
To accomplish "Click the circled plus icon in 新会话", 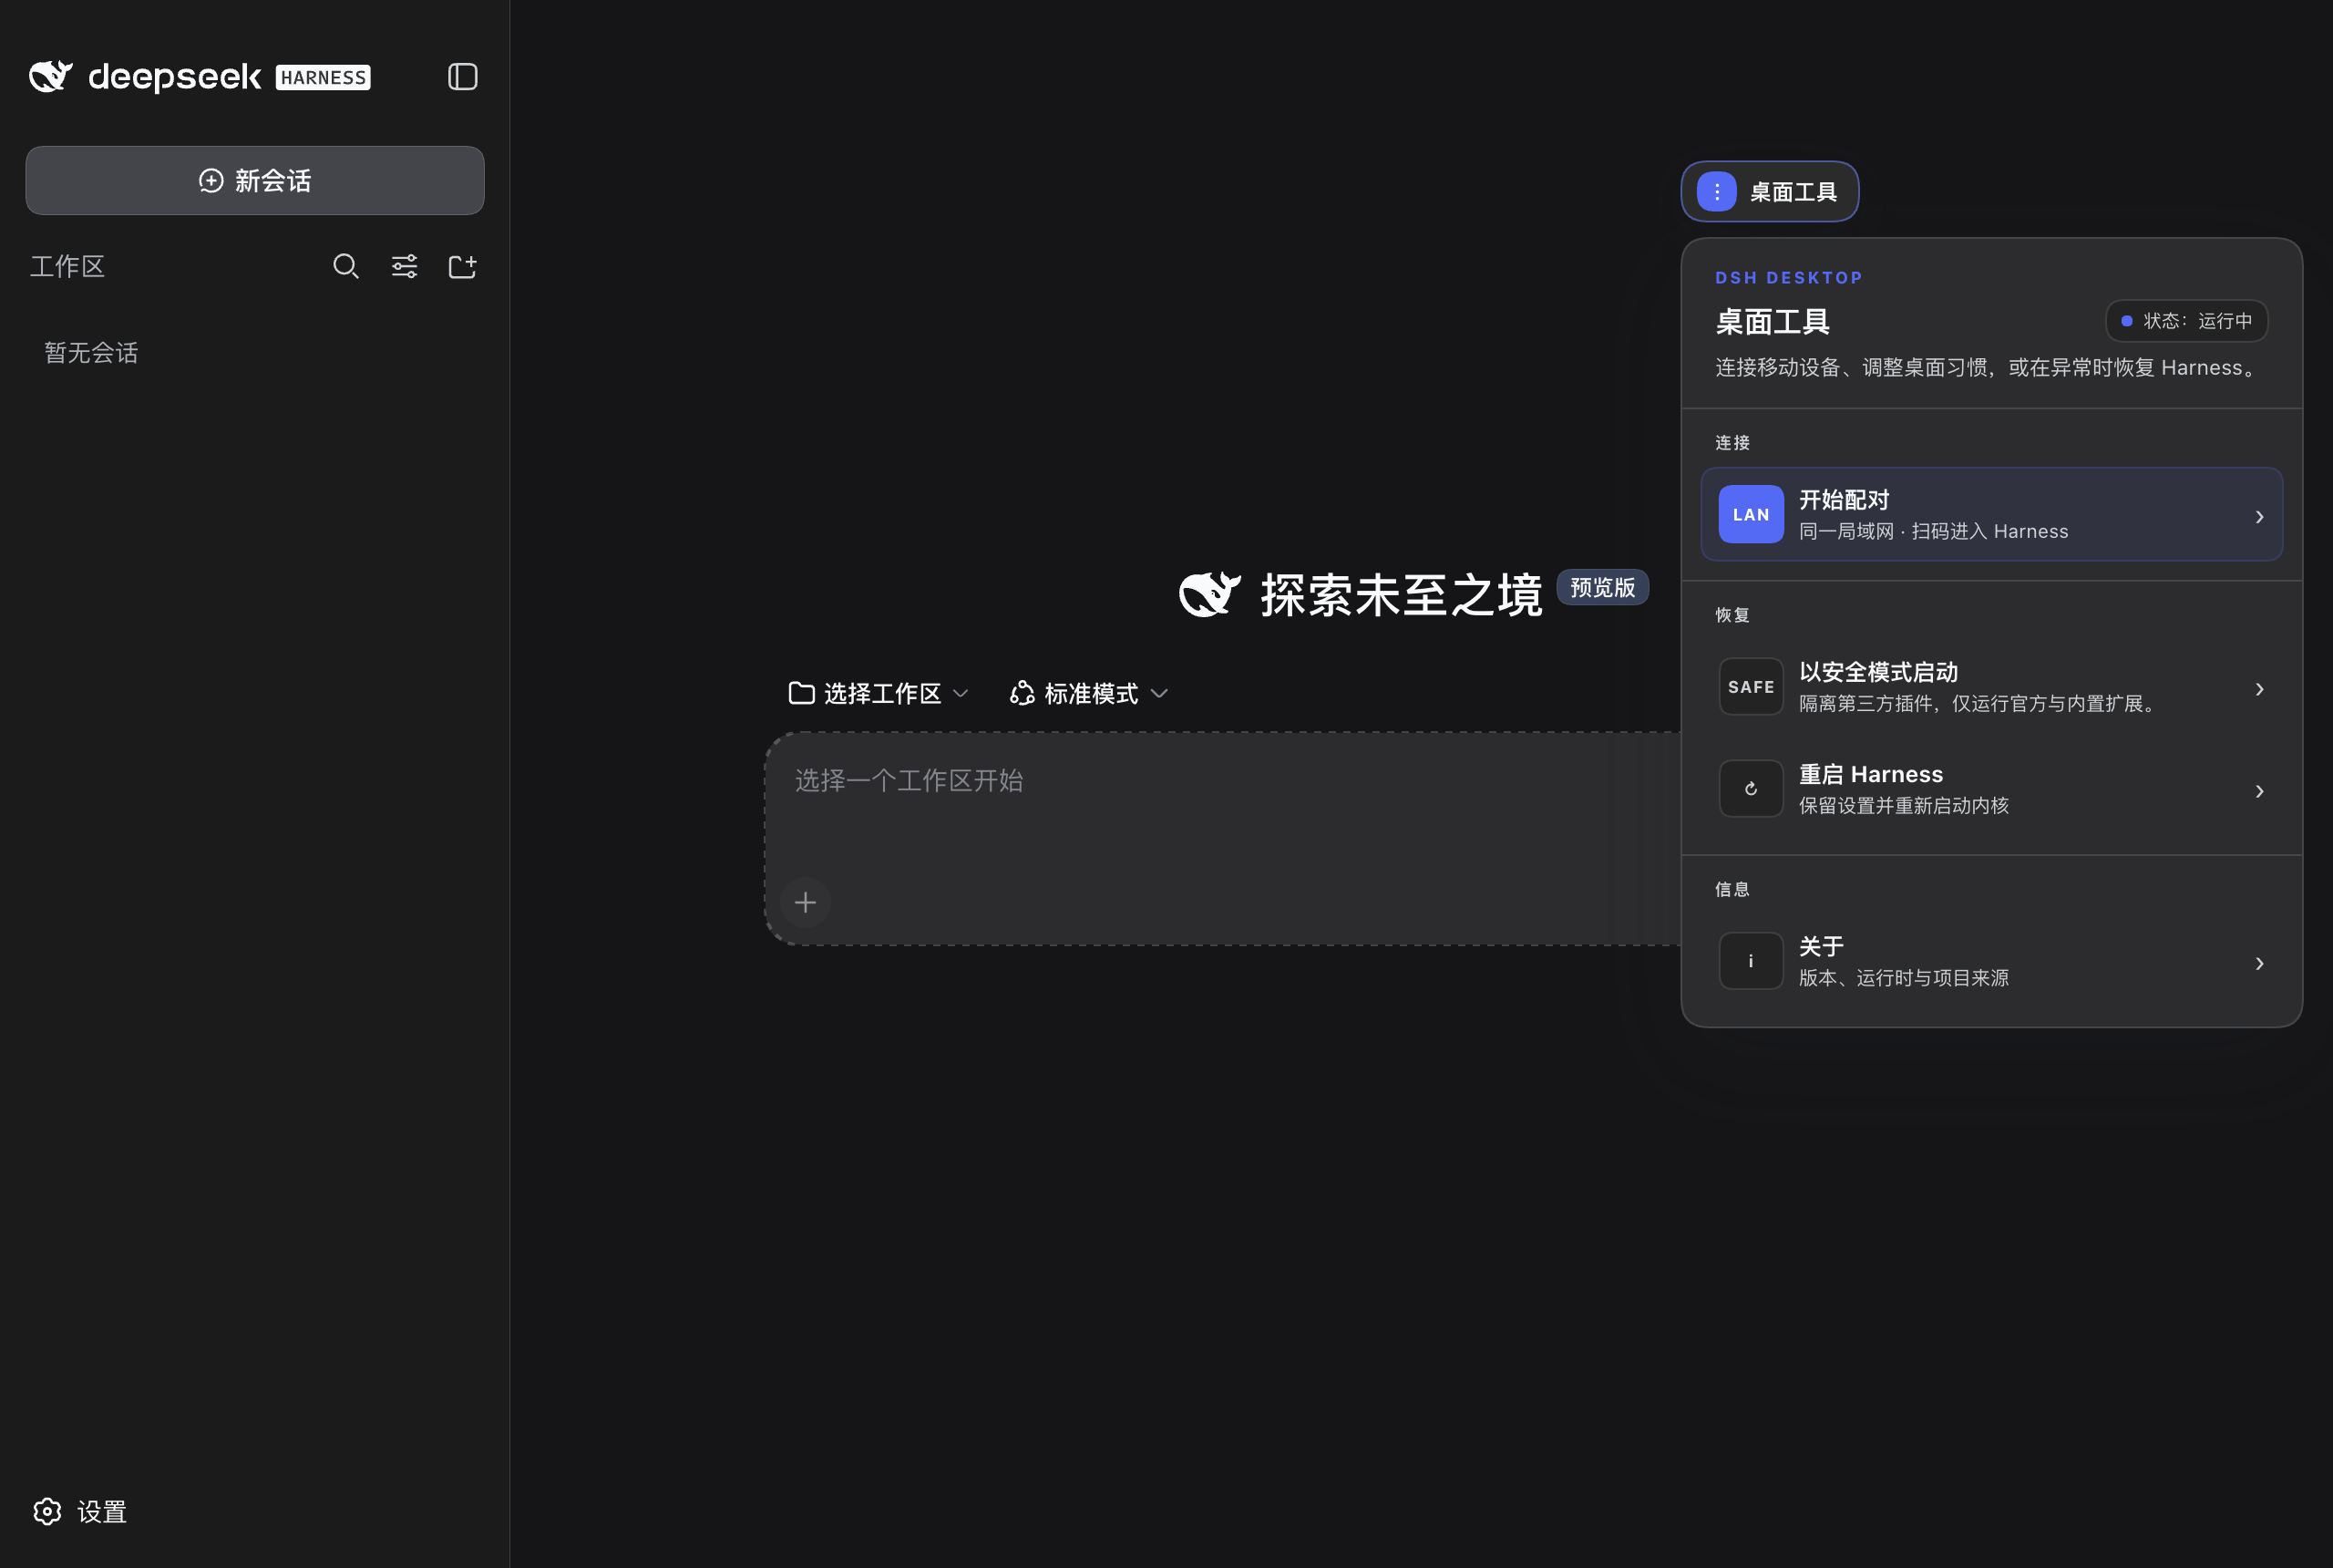I will tap(211, 181).
